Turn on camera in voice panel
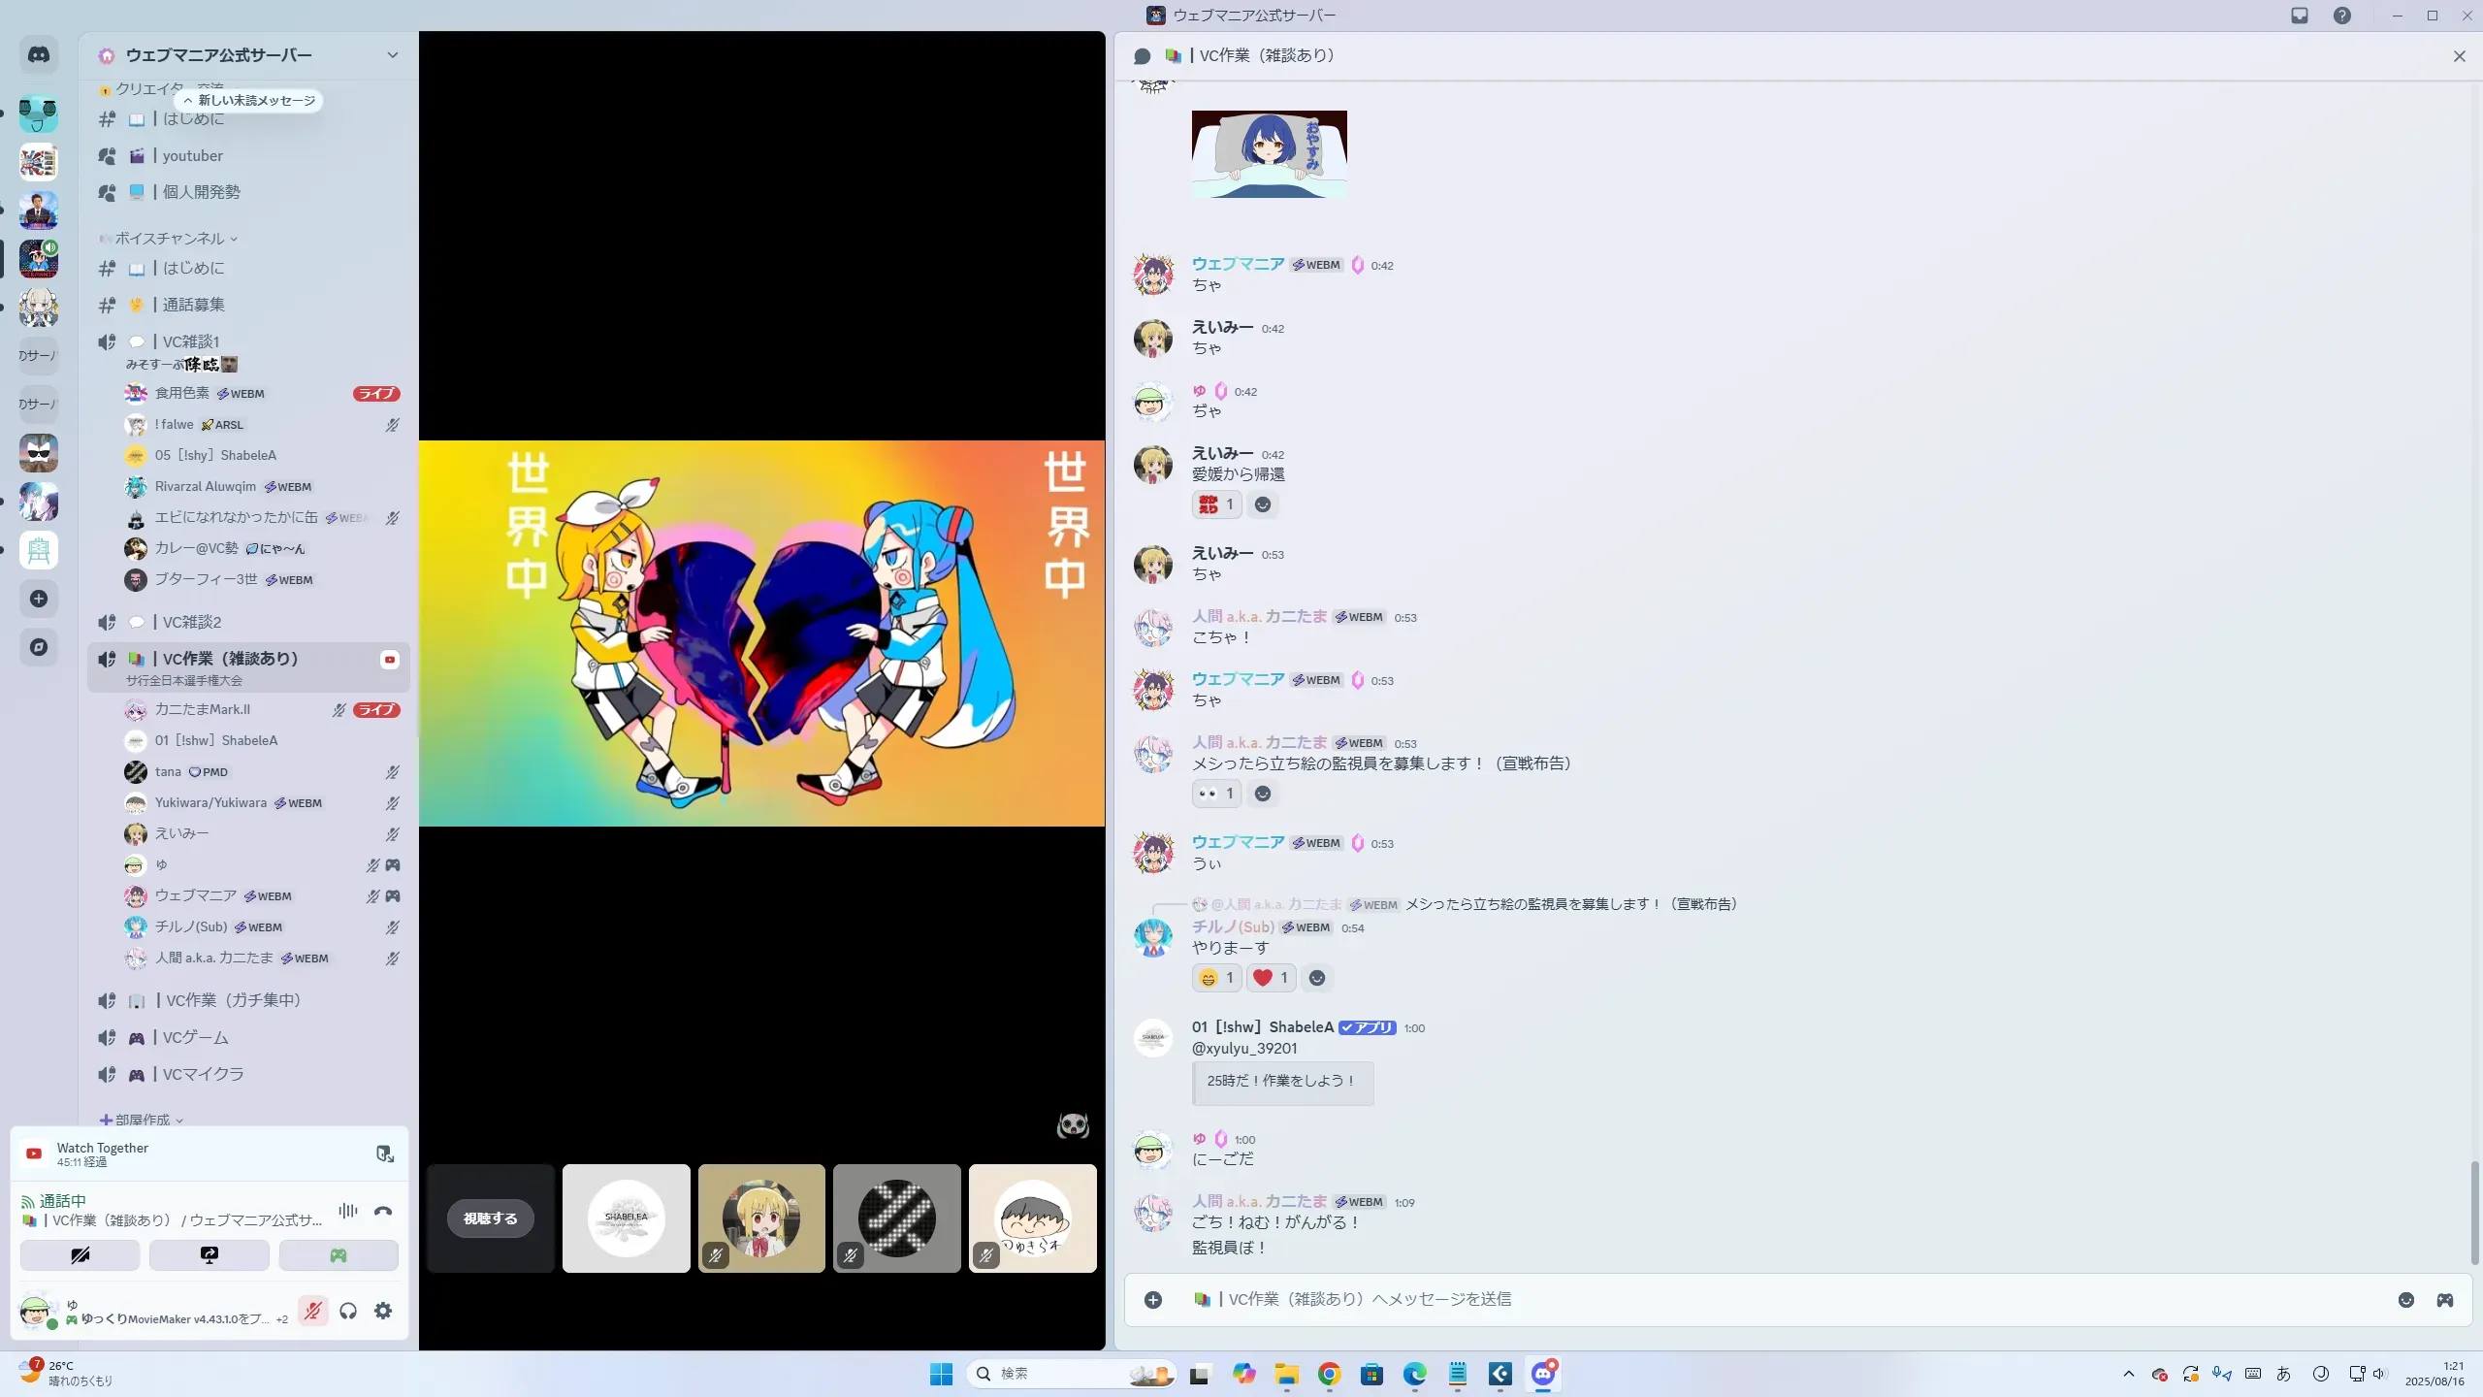 (x=81, y=1255)
